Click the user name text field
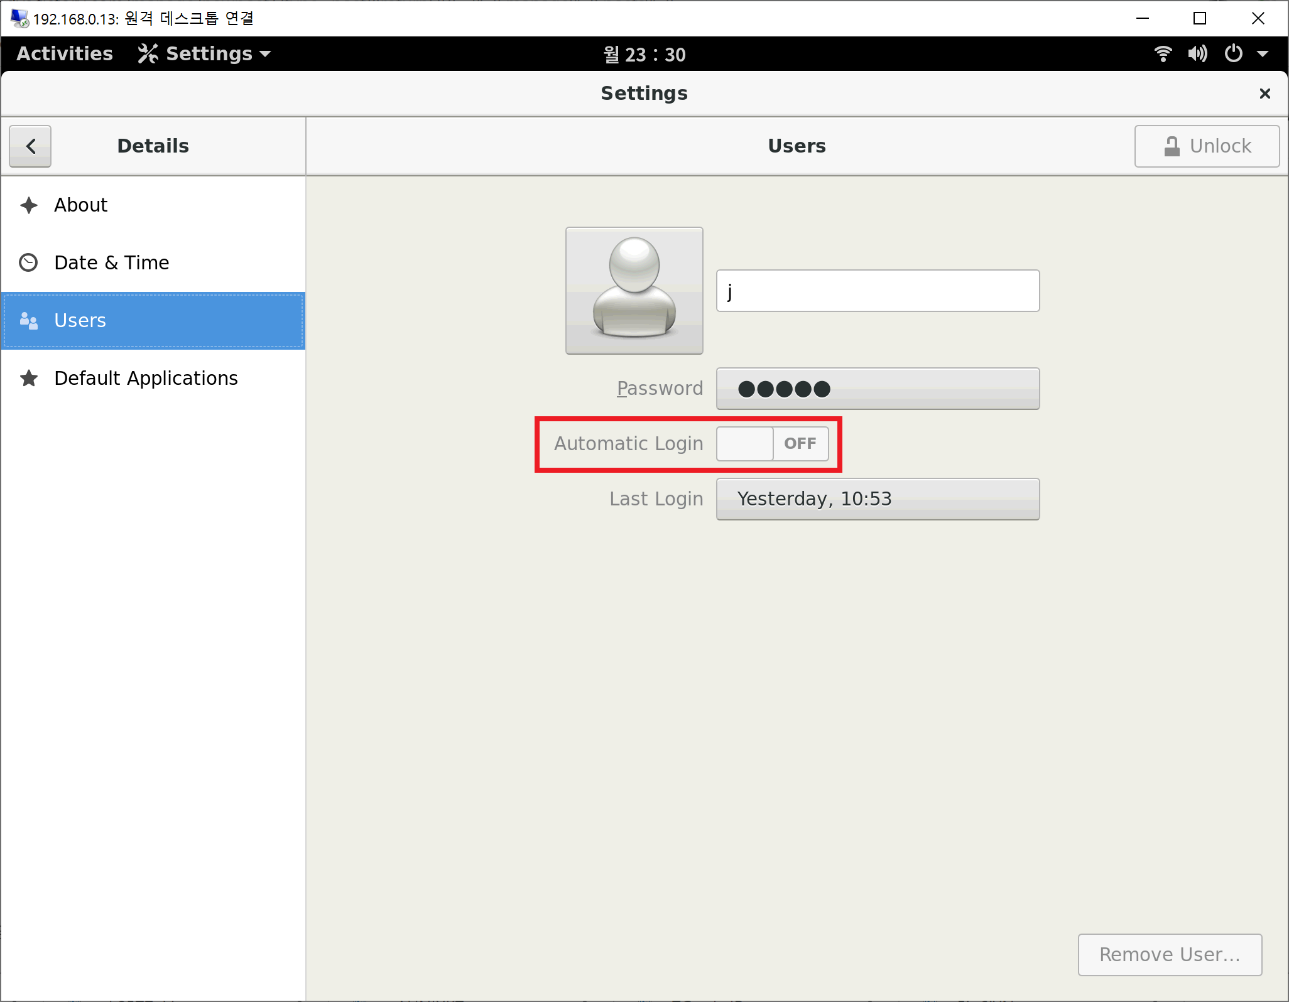The image size is (1289, 1002). (x=878, y=291)
